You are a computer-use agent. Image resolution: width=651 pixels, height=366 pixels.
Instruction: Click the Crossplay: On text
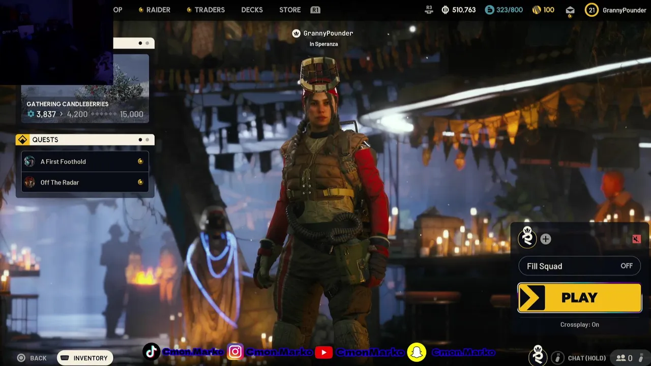579,324
